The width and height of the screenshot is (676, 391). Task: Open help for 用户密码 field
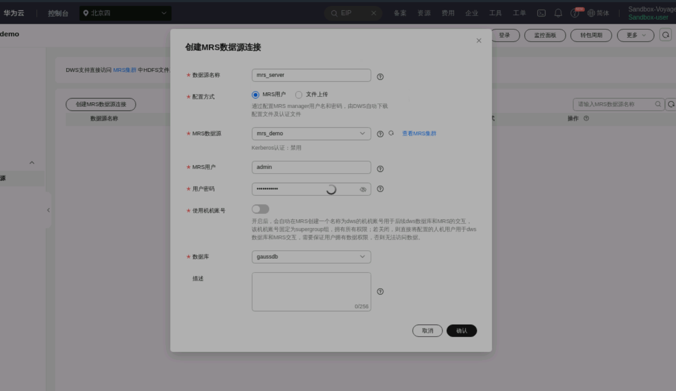[x=380, y=189]
